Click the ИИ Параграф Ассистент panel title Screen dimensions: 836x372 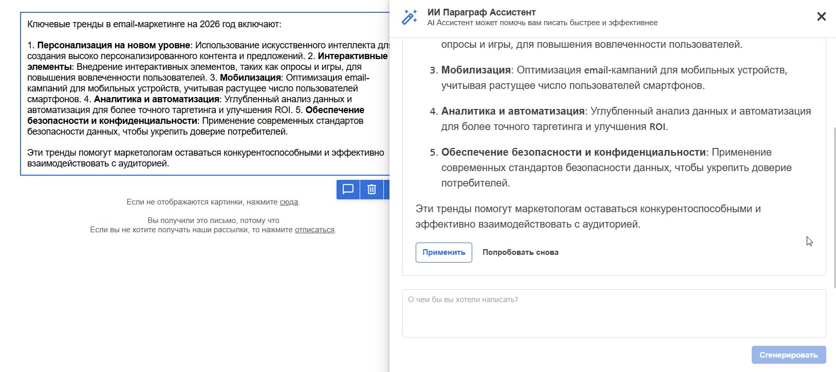tap(481, 12)
